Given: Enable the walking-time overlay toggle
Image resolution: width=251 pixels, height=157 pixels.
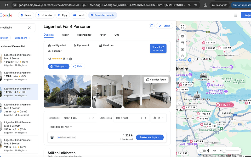Looking at the screenshot, I should click(203, 150).
